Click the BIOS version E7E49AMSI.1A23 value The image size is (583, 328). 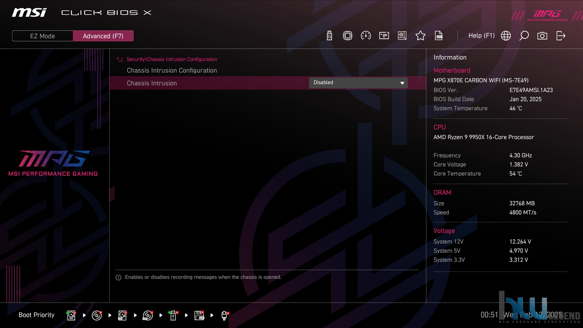531,90
